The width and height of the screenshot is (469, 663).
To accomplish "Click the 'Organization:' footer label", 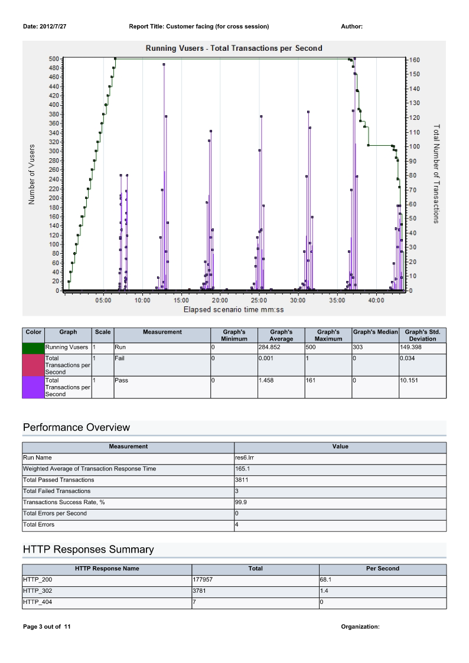I will coord(360,626).
